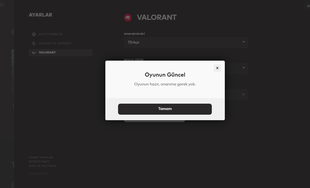Viewport: 310px width, 188px height.
Task: Open the Oyun Metni Dili dropdown arrow
Action: pos(244,42)
